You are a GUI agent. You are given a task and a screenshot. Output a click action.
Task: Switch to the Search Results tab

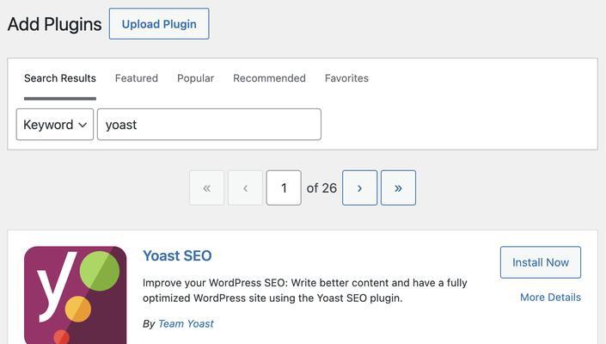coord(60,78)
